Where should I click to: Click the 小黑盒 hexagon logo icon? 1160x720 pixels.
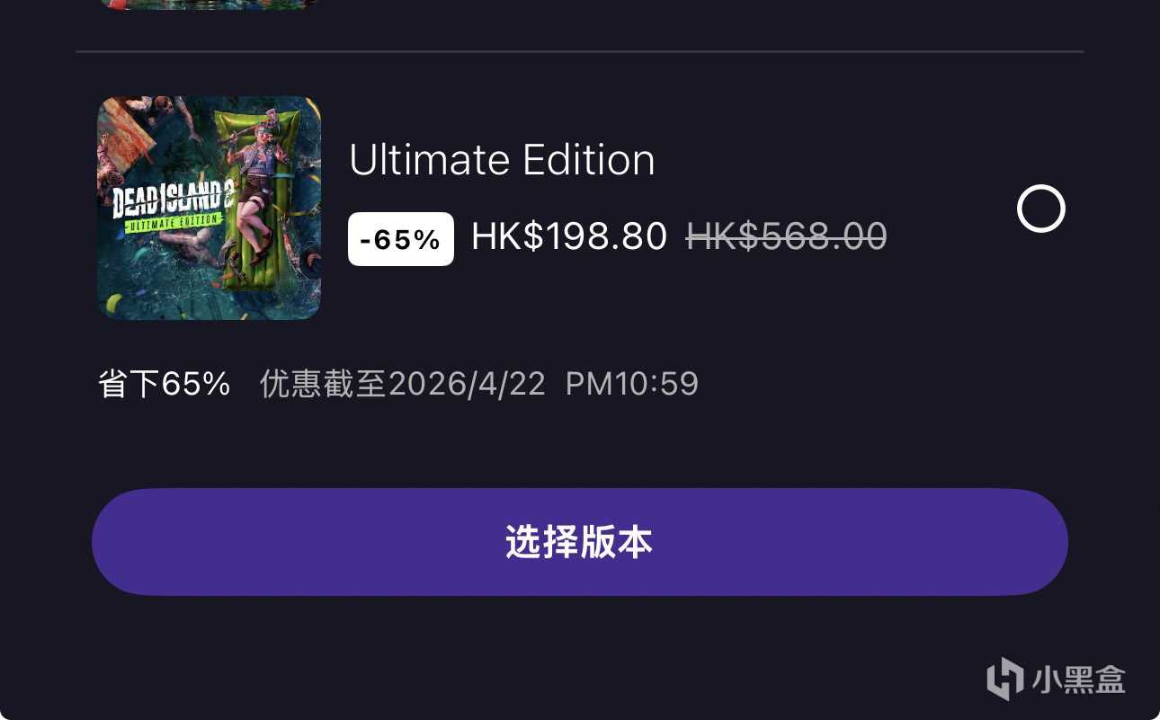(x=1004, y=679)
